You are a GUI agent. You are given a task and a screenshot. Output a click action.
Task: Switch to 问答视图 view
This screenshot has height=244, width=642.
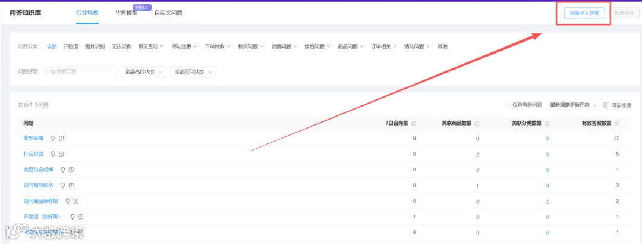617,105
